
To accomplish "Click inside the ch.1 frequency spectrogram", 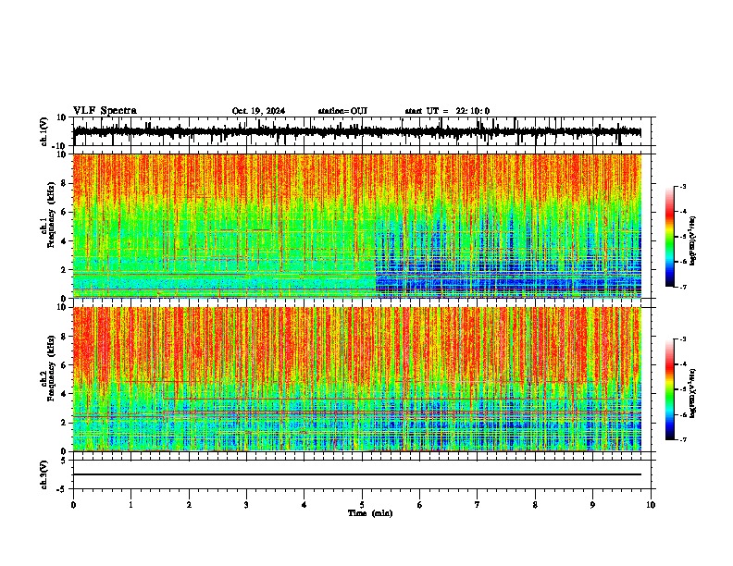I will [x=356, y=226].
